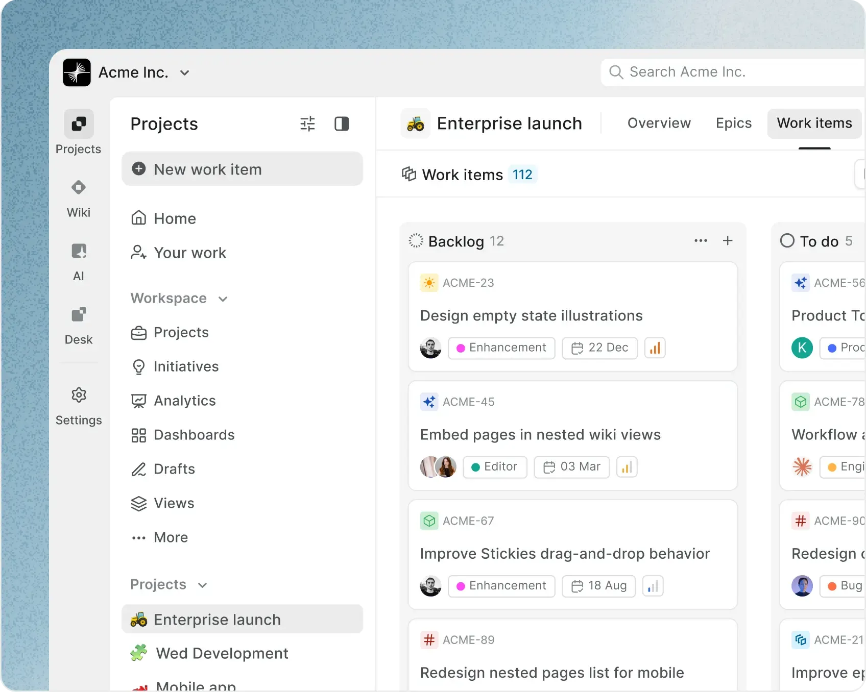
Task: Open Desk from the left sidebar
Action: click(78, 325)
